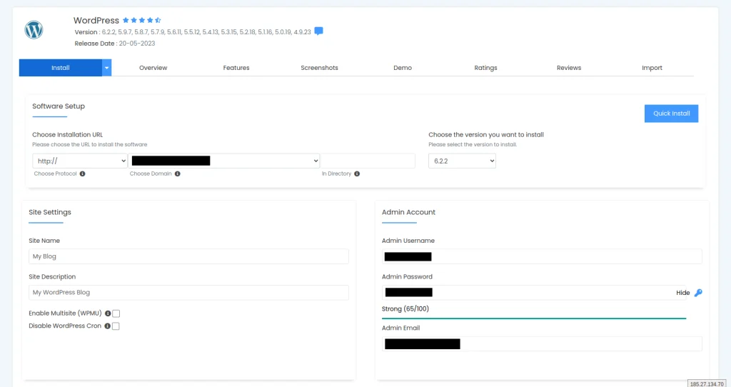
Task: Click the Choose Domain info icon
Action: [x=178, y=174]
